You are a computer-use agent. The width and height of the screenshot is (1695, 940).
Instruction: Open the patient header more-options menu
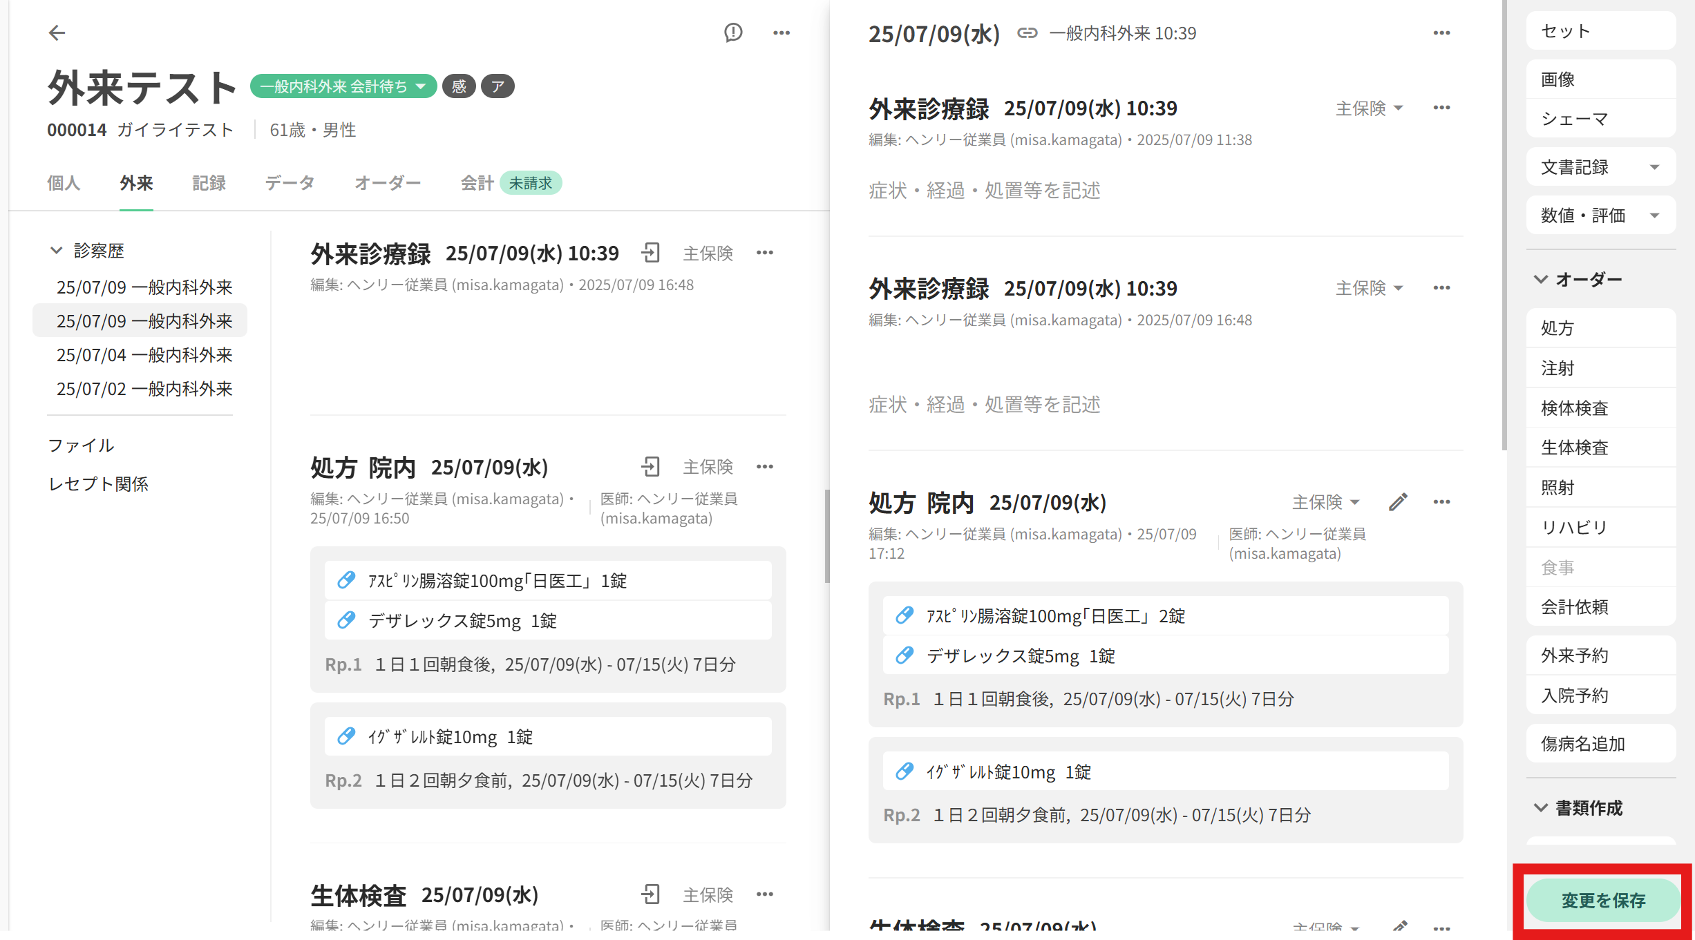(781, 32)
